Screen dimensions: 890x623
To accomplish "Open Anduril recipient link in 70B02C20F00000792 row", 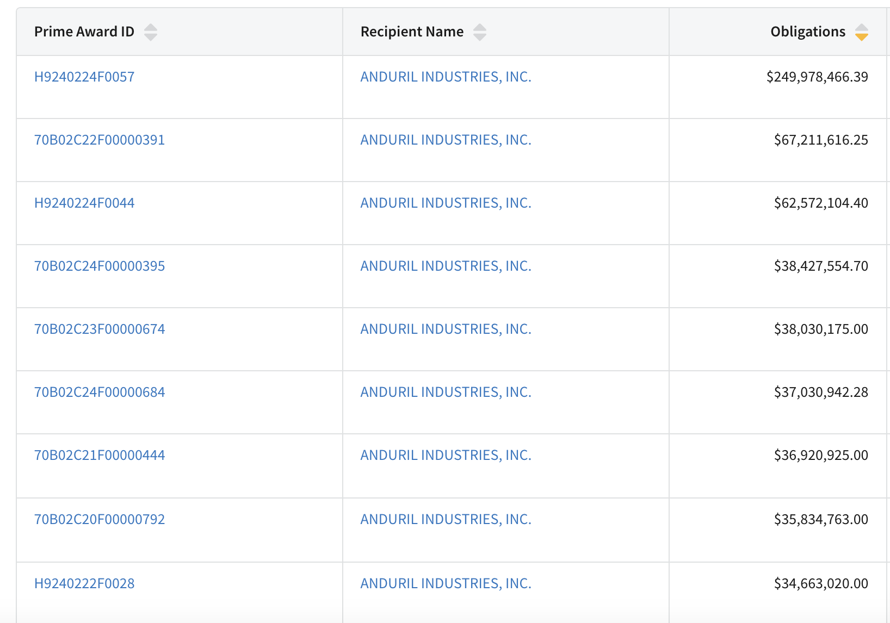I will click(x=446, y=519).
